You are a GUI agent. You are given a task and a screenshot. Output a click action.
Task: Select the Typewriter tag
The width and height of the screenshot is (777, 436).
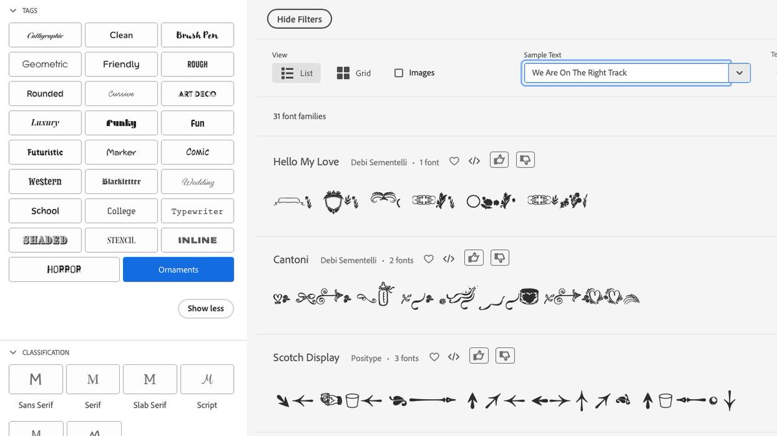197,211
